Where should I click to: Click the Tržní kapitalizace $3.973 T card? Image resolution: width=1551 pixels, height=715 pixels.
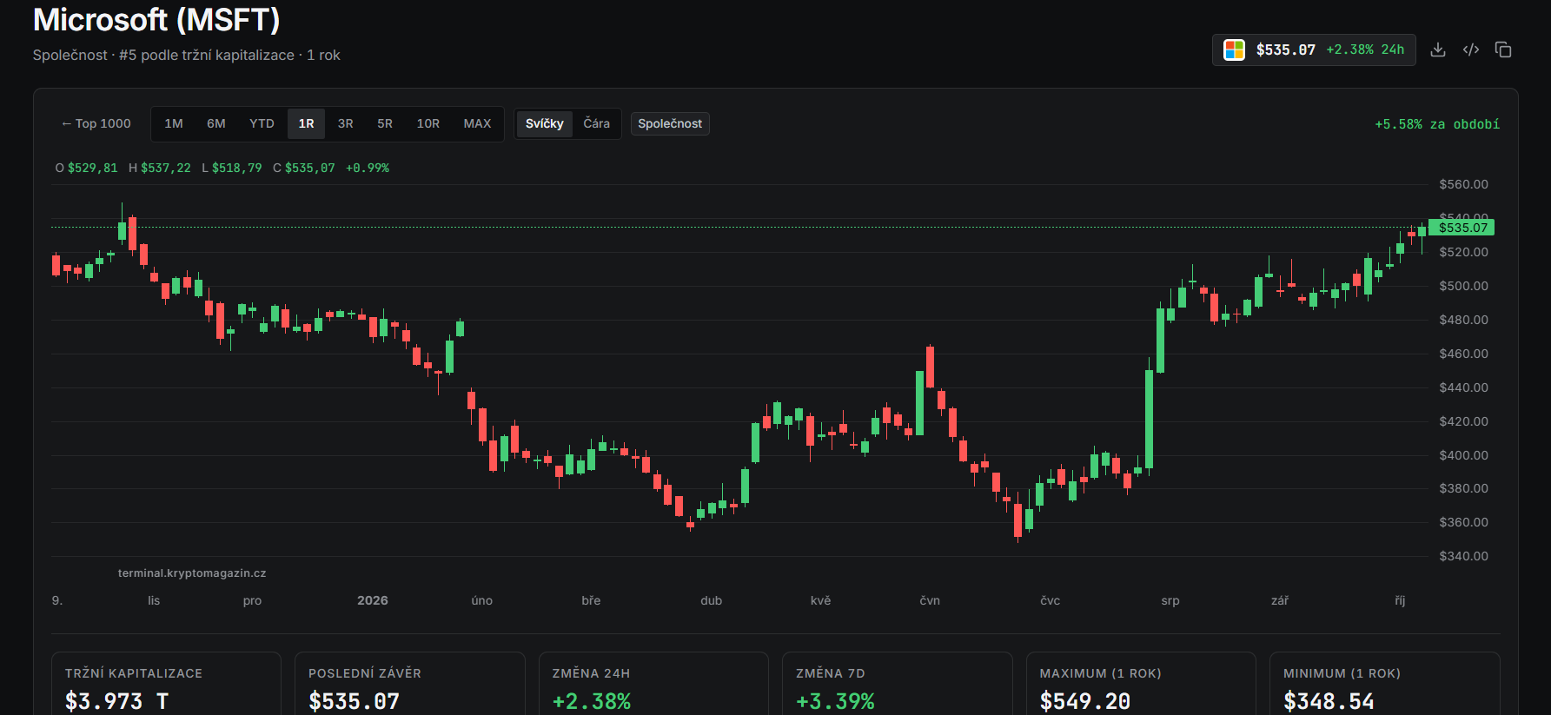(x=166, y=685)
